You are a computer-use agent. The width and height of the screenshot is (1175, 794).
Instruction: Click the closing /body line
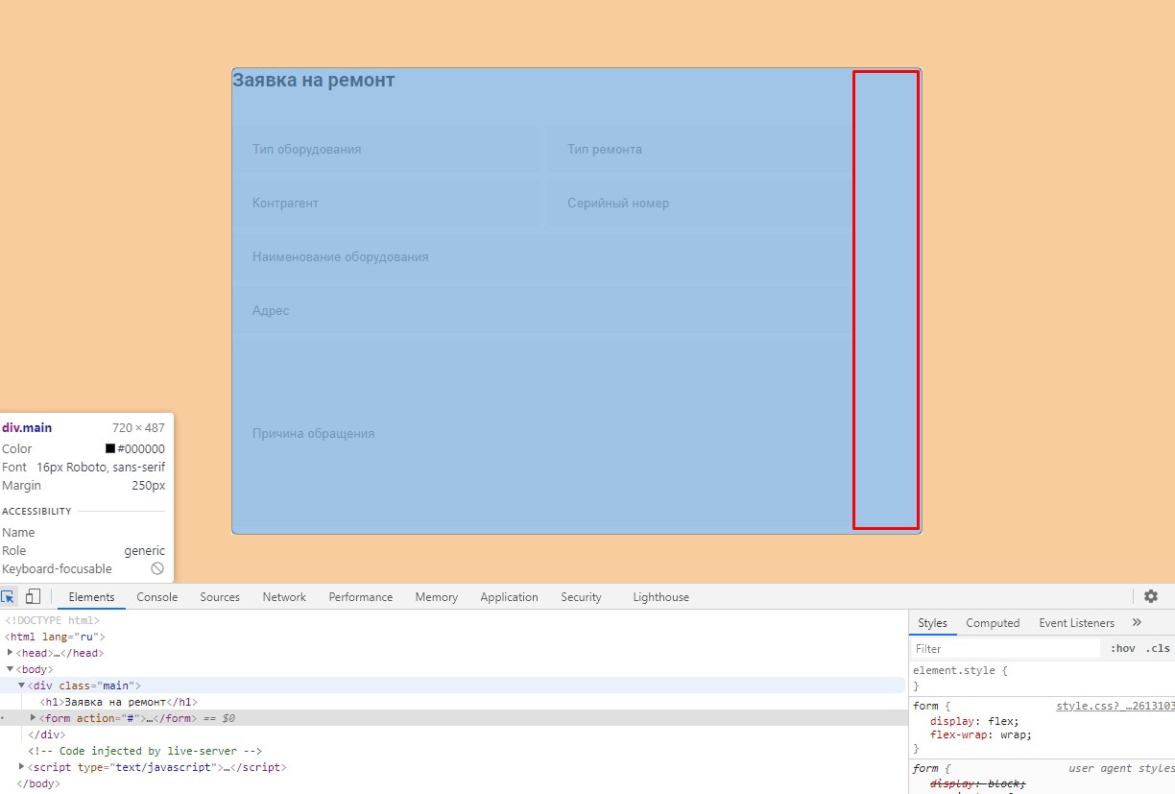coord(38,783)
